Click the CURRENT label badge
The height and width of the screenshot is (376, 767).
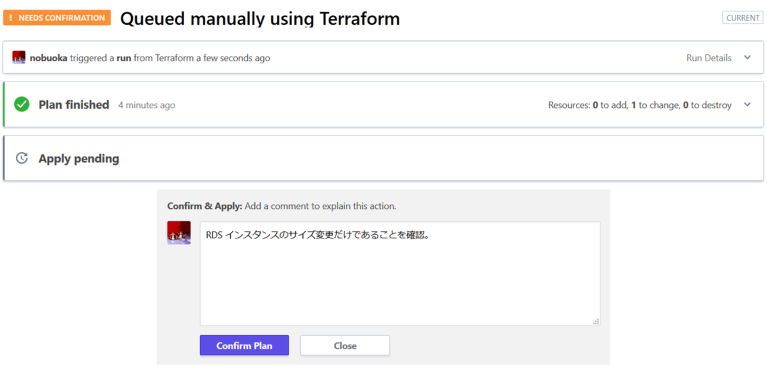[x=742, y=18]
